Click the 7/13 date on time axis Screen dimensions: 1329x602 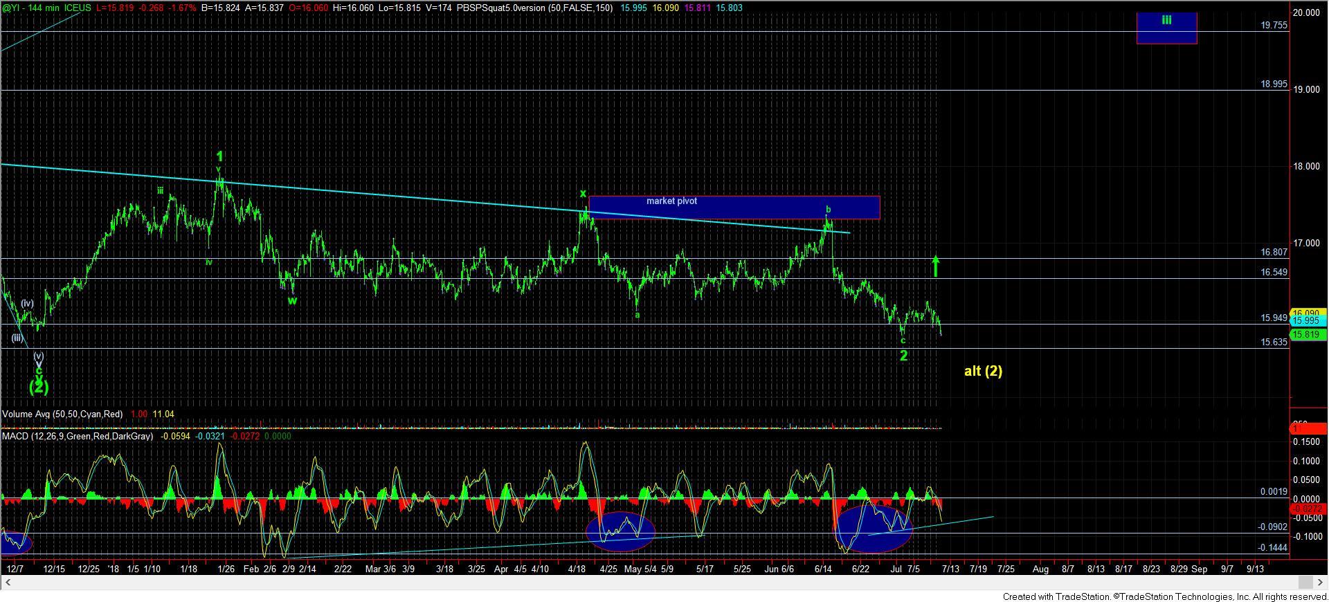coord(950,569)
